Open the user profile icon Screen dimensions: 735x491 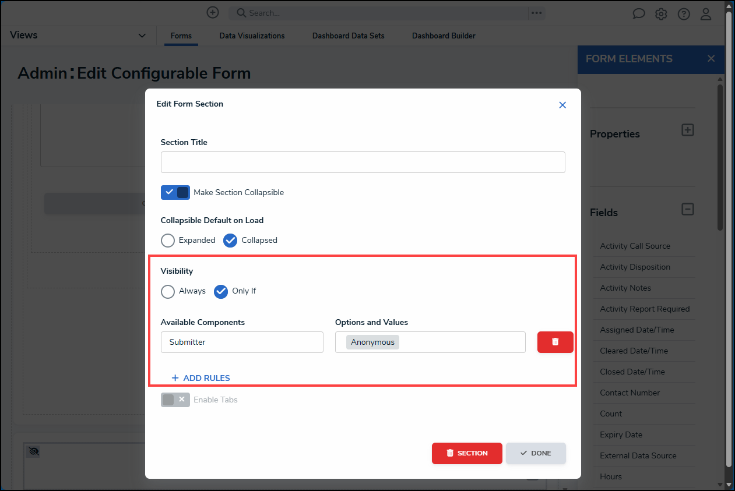point(706,14)
